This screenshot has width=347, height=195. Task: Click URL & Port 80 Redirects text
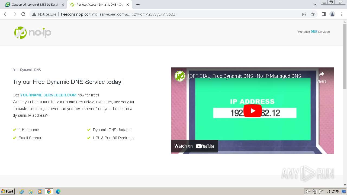[114, 138]
